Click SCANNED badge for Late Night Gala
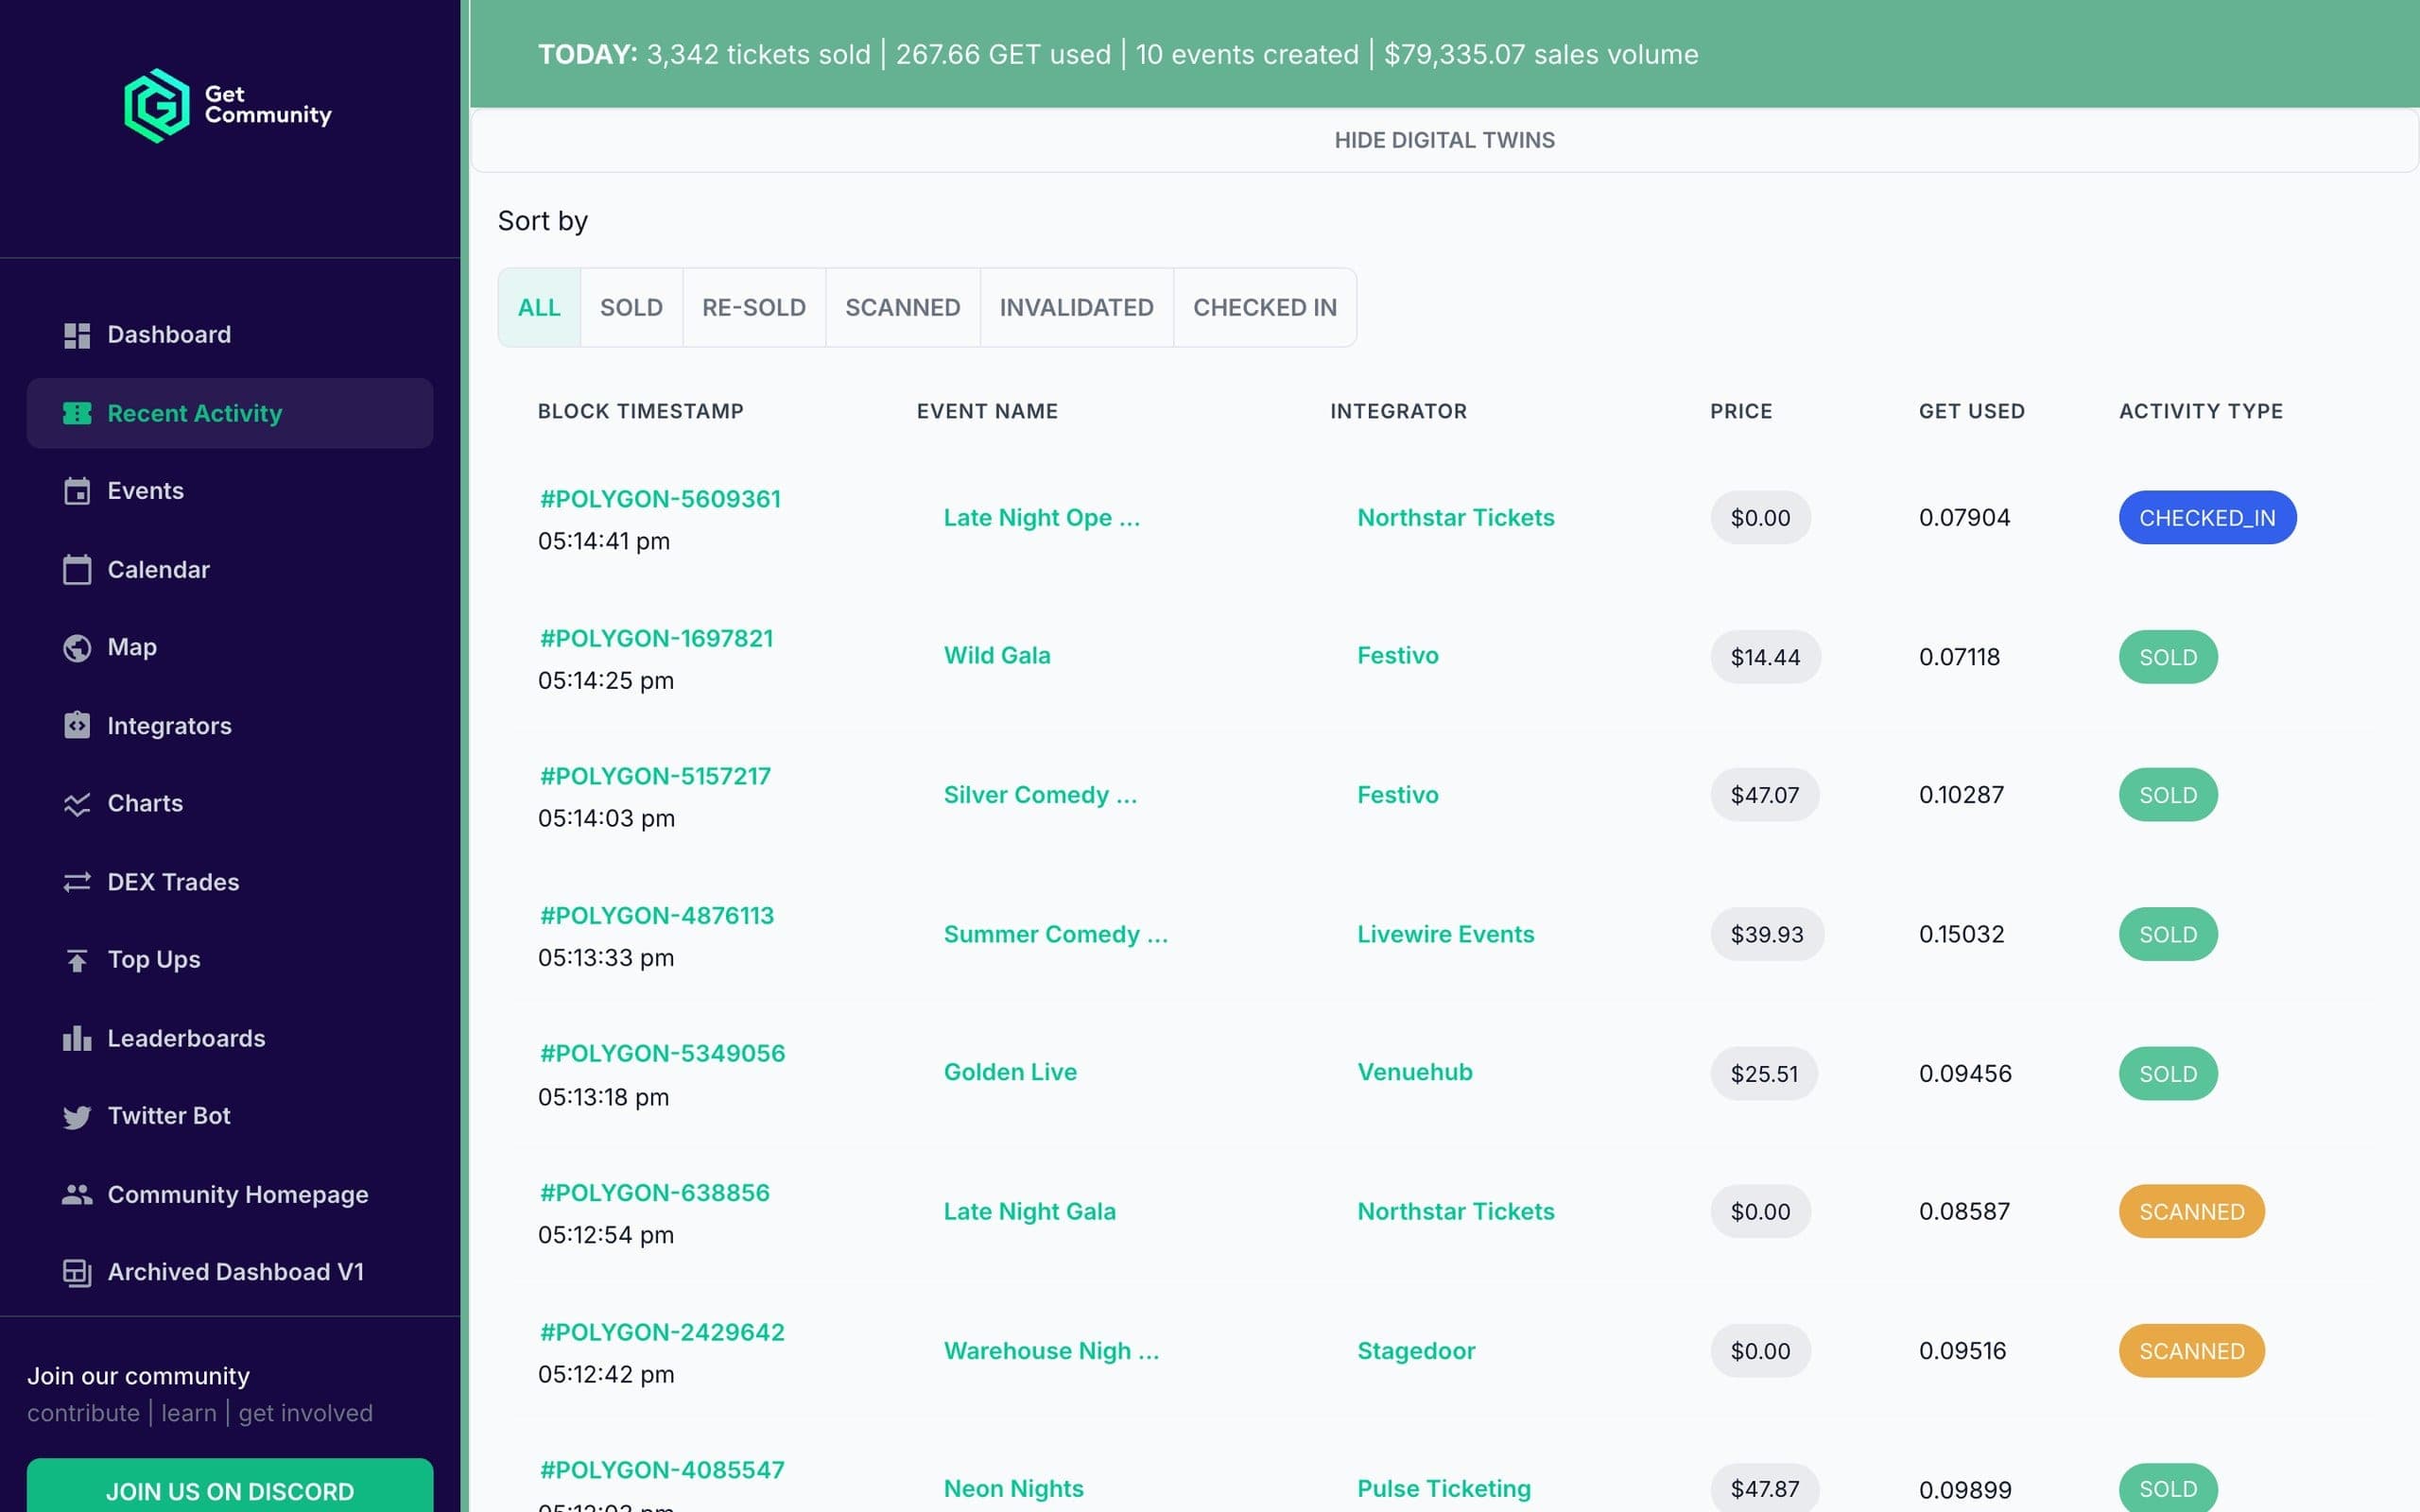 pos(2191,1212)
